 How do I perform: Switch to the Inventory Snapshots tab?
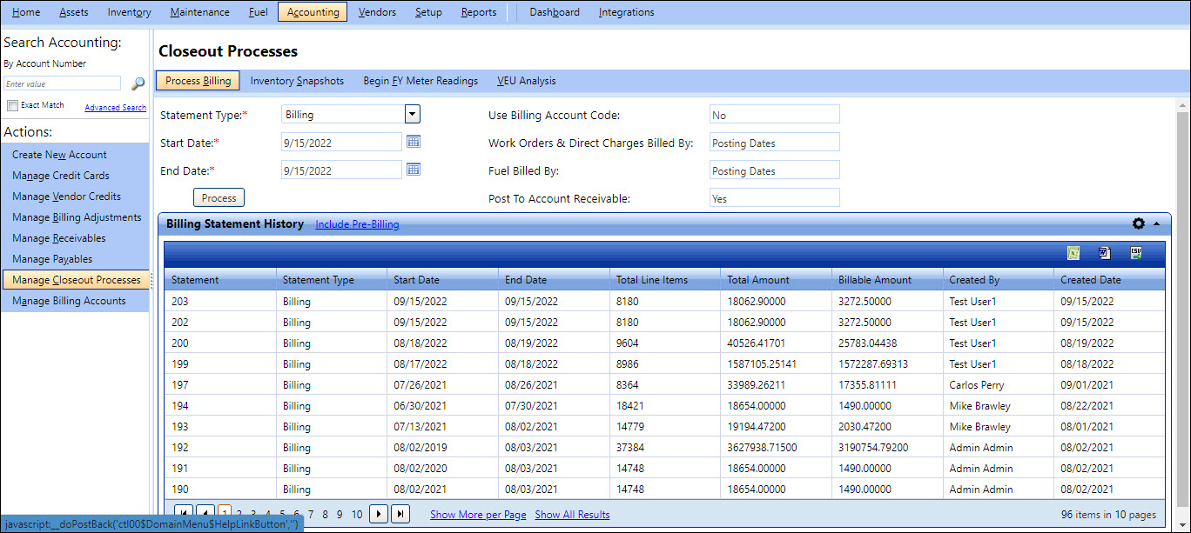(297, 81)
